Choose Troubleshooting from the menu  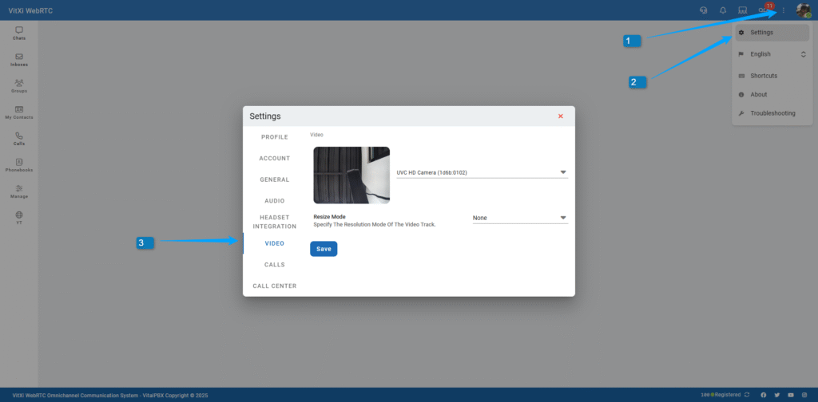772,113
